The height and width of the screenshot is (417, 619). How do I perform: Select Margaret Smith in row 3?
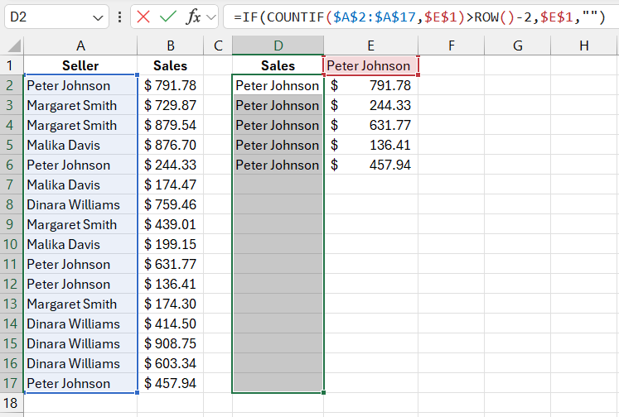click(x=80, y=105)
